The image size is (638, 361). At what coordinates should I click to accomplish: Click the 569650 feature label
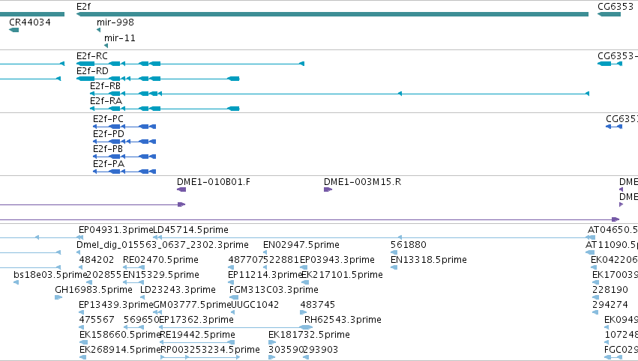point(141,320)
